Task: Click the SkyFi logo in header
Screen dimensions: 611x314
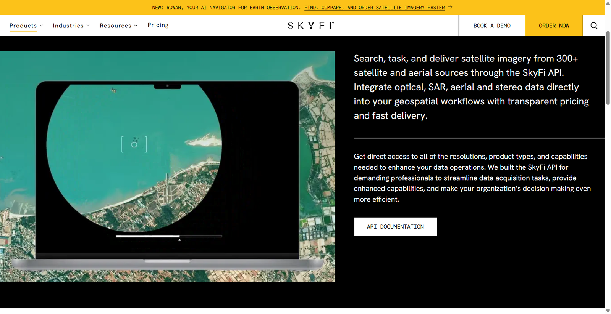Action: 310,26
